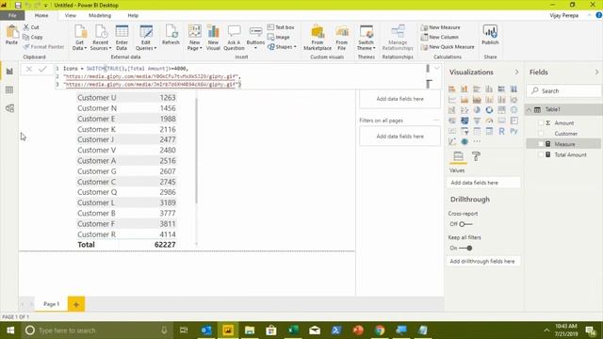
Task: Create a New Measure
Action: pyautogui.click(x=440, y=27)
